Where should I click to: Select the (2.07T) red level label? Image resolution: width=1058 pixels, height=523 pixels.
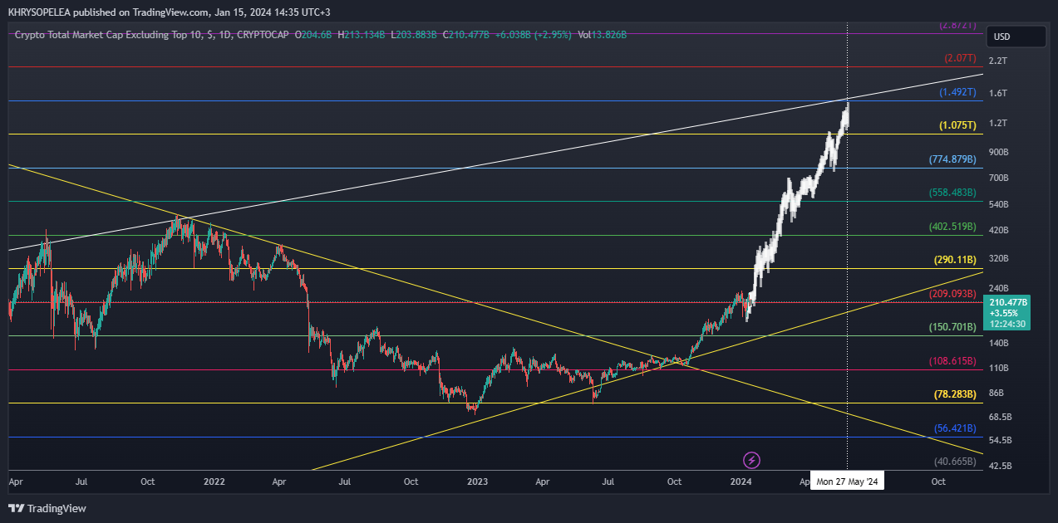[x=960, y=58]
